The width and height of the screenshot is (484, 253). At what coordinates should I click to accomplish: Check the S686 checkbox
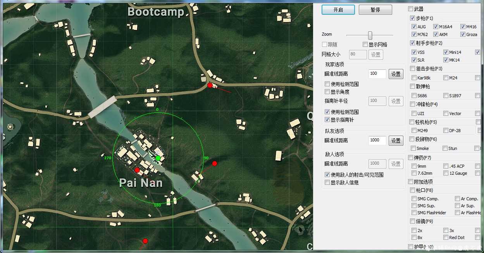(414, 96)
